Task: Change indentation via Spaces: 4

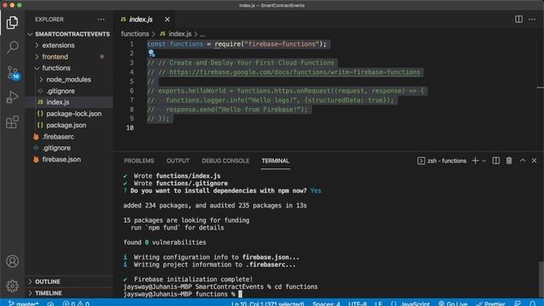Action: pyautogui.click(x=326, y=303)
